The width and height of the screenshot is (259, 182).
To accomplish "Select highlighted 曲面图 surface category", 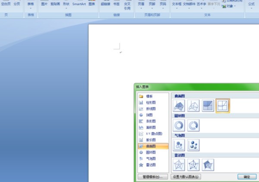I will (153, 146).
